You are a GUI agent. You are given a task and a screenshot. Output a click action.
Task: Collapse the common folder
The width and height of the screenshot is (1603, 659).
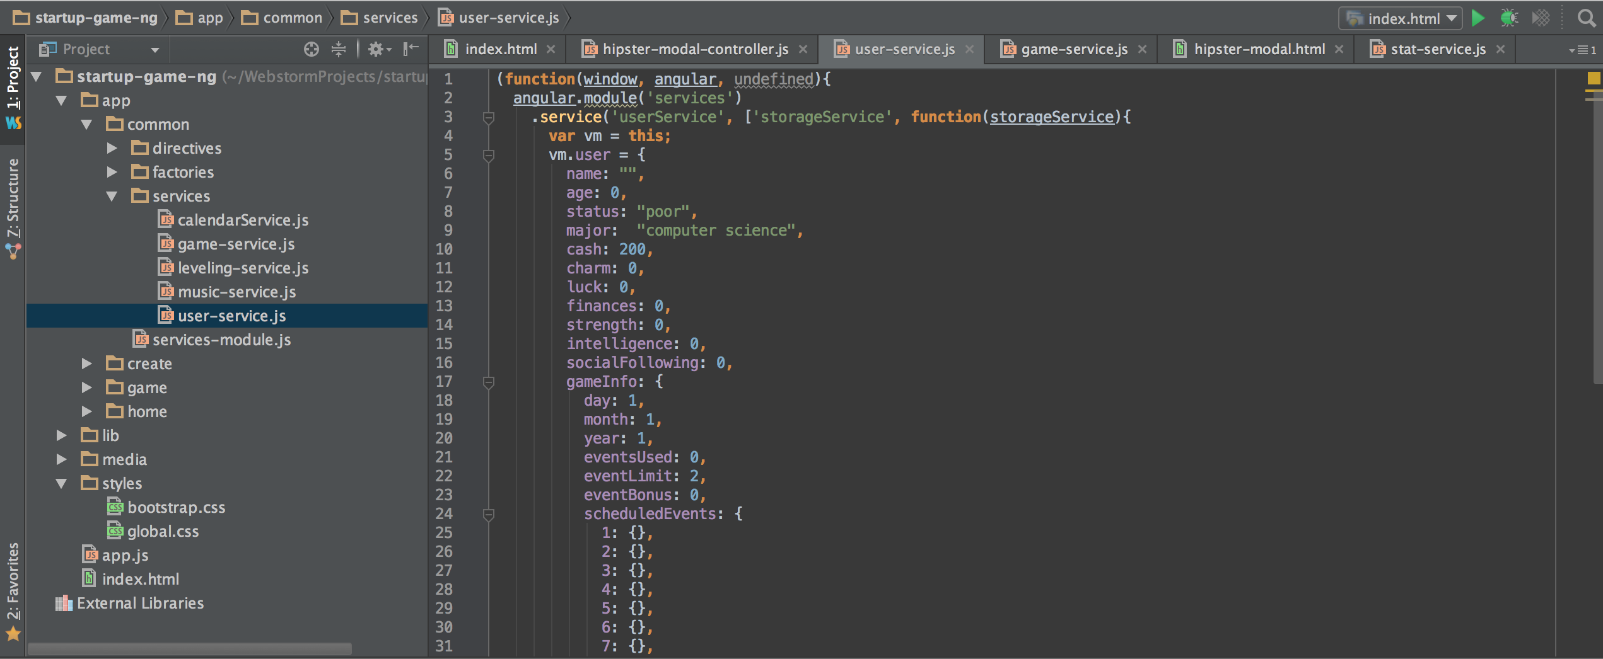pos(87,125)
